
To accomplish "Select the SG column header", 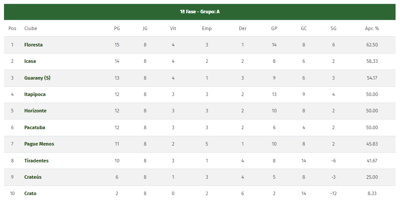I will tap(333, 28).
